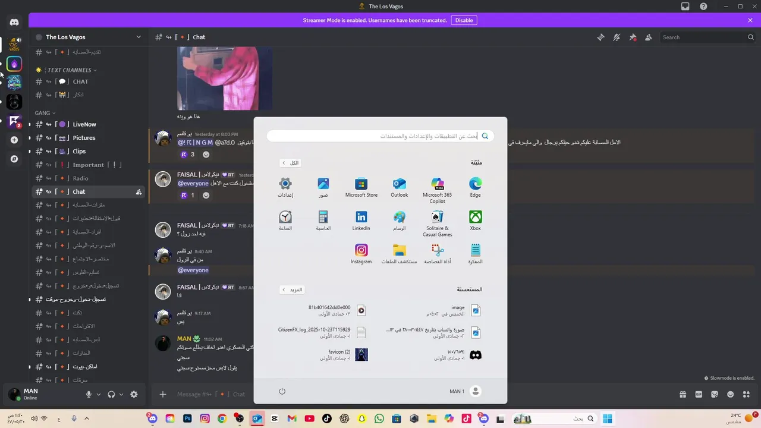This screenshot has width=761, height=428.
Task: Click the Discord Search field
Action: [707, 37]
